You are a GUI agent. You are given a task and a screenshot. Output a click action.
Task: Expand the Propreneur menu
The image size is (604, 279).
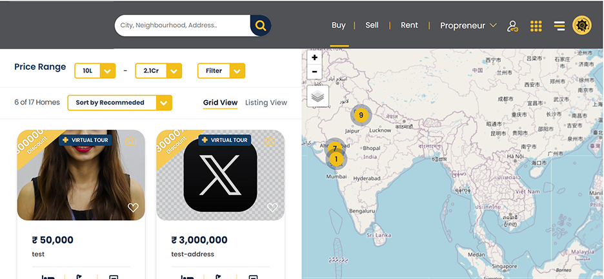[x=468, y=26]
